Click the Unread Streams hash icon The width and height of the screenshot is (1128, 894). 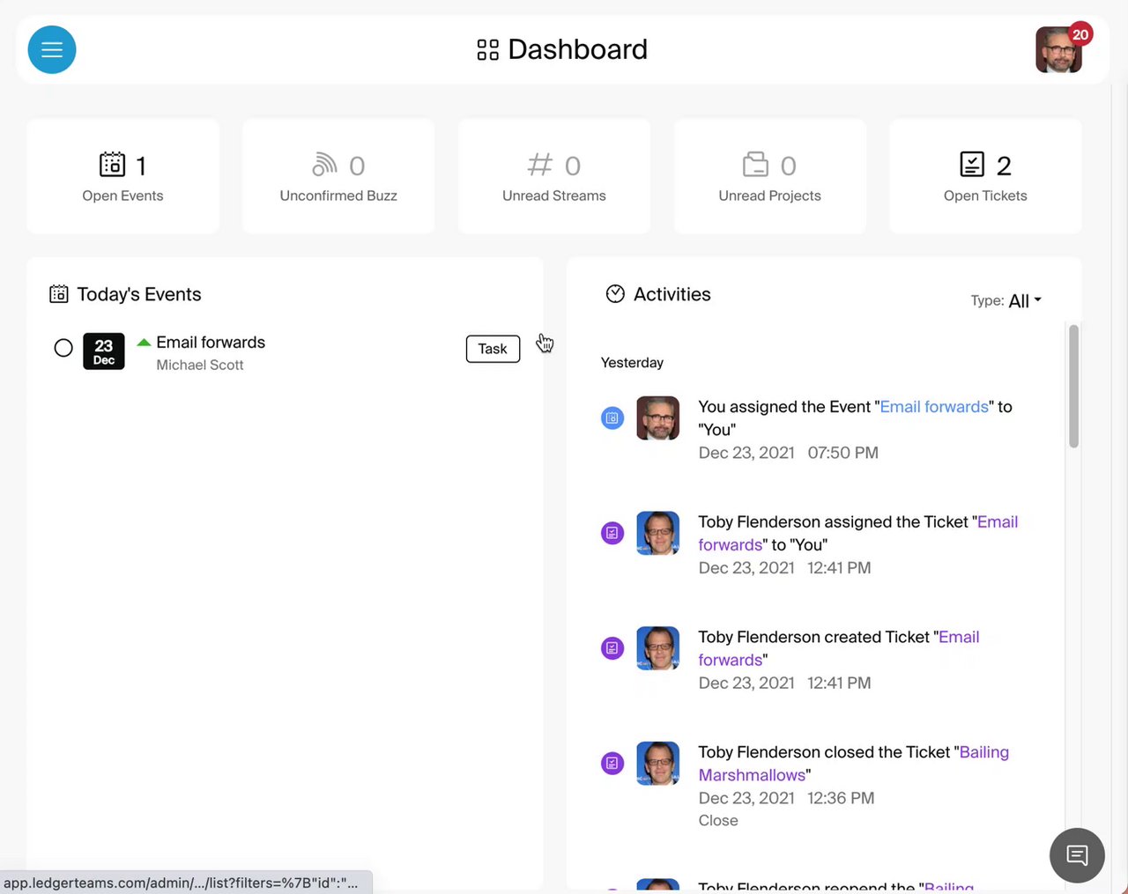click(x=540, y=165)
